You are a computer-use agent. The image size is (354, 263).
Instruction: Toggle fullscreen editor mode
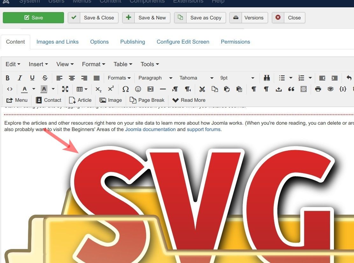coord(65,89)
